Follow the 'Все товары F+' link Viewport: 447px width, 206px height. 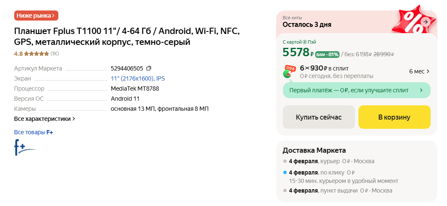(34, 132)
